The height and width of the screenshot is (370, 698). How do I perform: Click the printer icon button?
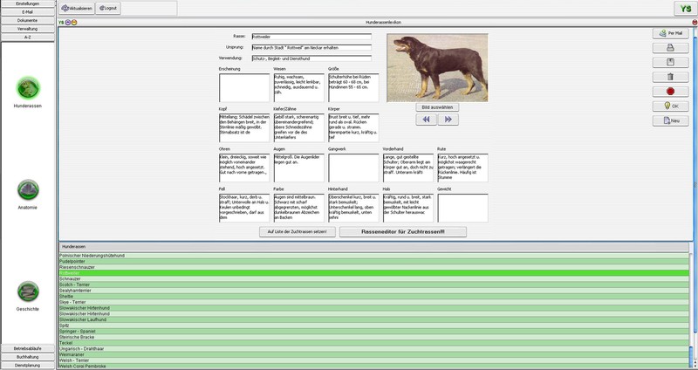[670, 48]
